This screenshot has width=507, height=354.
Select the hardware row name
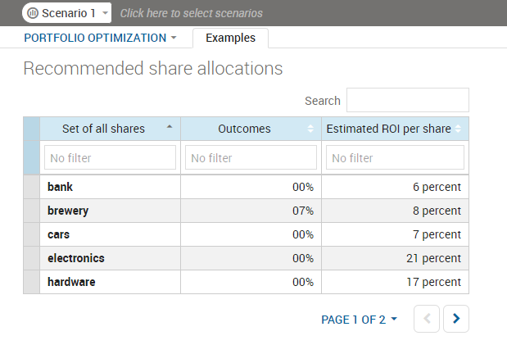71,282
